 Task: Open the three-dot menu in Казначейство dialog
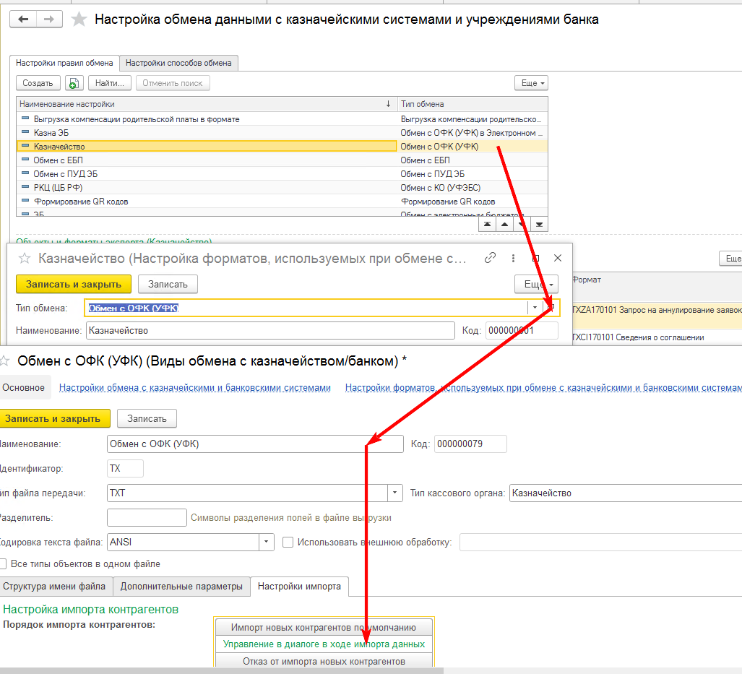pyautogui.click(x=513, y=258)
